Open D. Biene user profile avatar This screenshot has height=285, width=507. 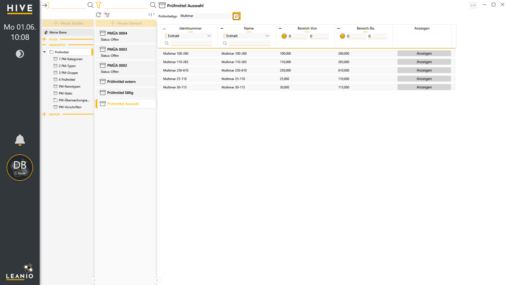pos(20,168)
